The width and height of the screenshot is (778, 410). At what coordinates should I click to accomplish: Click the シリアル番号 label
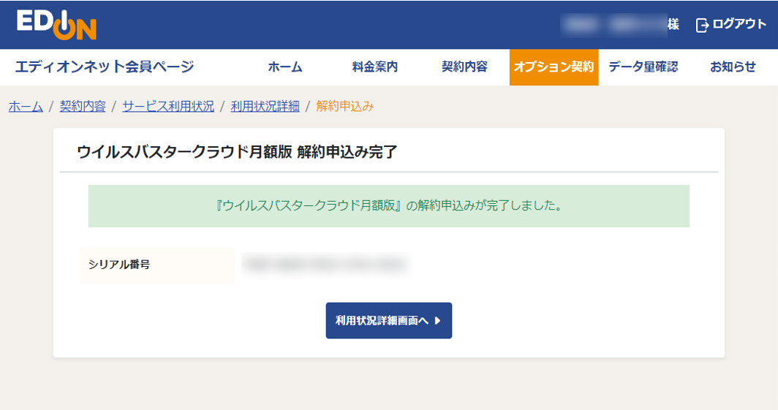[119, 265]
